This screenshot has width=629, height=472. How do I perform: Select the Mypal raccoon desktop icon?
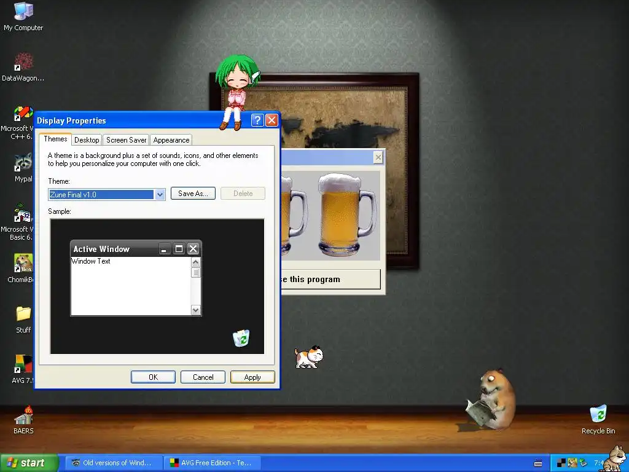click(23, 168)
